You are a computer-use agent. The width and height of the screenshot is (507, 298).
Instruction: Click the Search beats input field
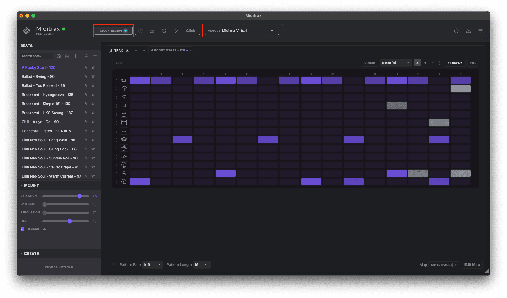tap(37, 56)
